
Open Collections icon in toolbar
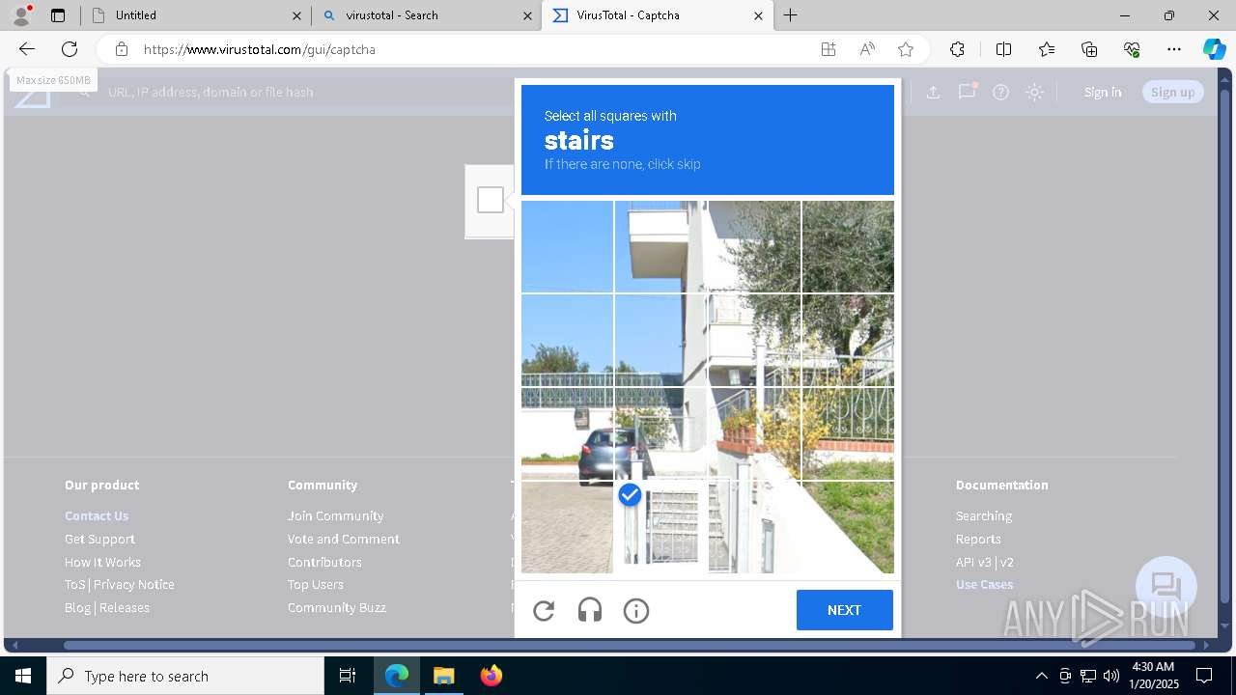coord(1089,49)
